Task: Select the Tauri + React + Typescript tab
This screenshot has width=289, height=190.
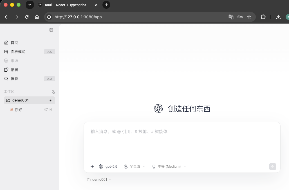Action: 65,5
